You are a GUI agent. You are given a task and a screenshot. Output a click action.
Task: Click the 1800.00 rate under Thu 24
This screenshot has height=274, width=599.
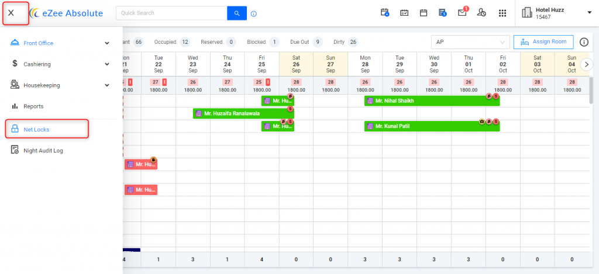coord(228,90)
